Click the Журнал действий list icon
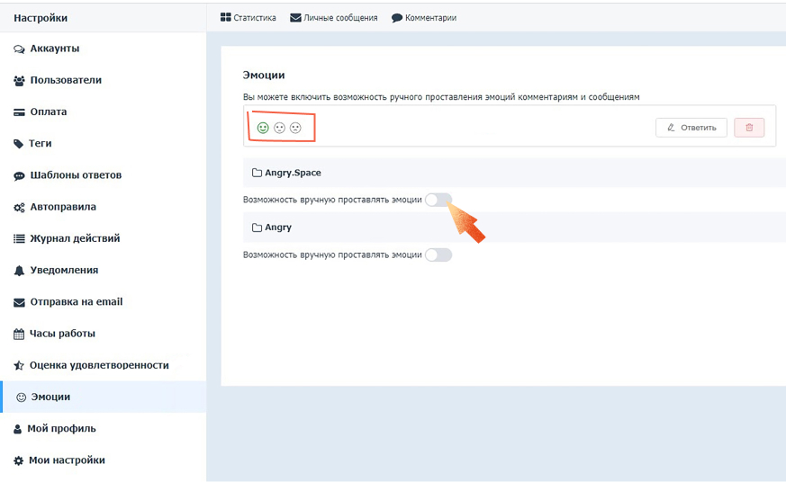Viewport: 786px width, 482px height. tap(19, 238)
